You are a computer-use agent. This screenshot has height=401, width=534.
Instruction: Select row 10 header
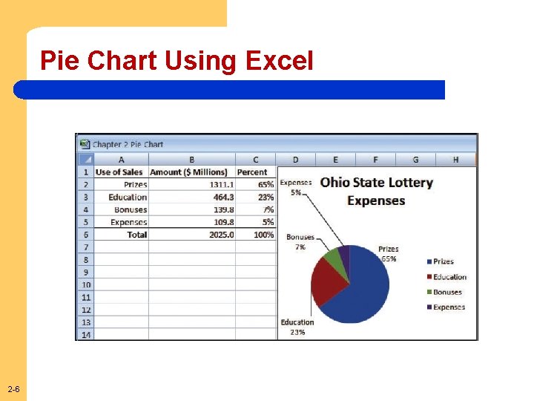tap(86, 284)
